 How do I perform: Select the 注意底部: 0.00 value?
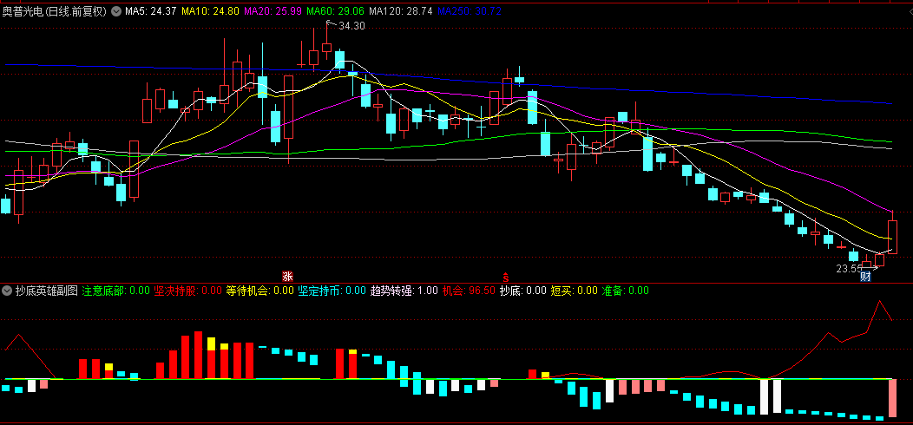click(x=116, y=291)
